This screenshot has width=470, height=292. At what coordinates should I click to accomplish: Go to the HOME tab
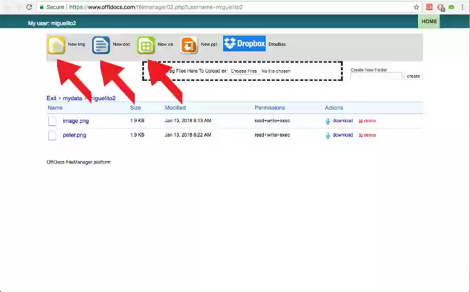(x=429, y=21)
